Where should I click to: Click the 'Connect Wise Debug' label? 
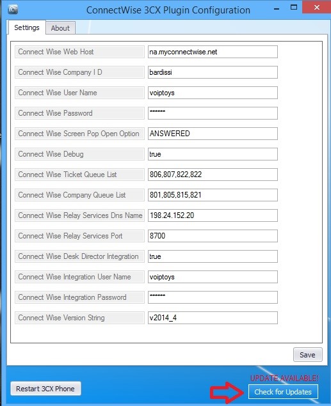(79, 154)
